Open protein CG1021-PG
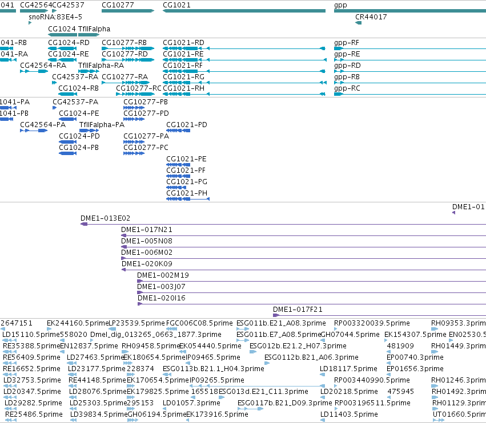The width and height of the screenshot is (486, 423). pyautogui.click(x=187, y=182)
